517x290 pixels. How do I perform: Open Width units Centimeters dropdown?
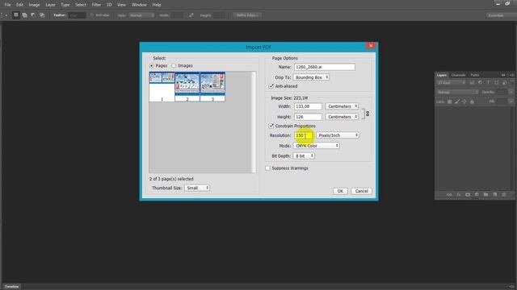click(342, 106)
